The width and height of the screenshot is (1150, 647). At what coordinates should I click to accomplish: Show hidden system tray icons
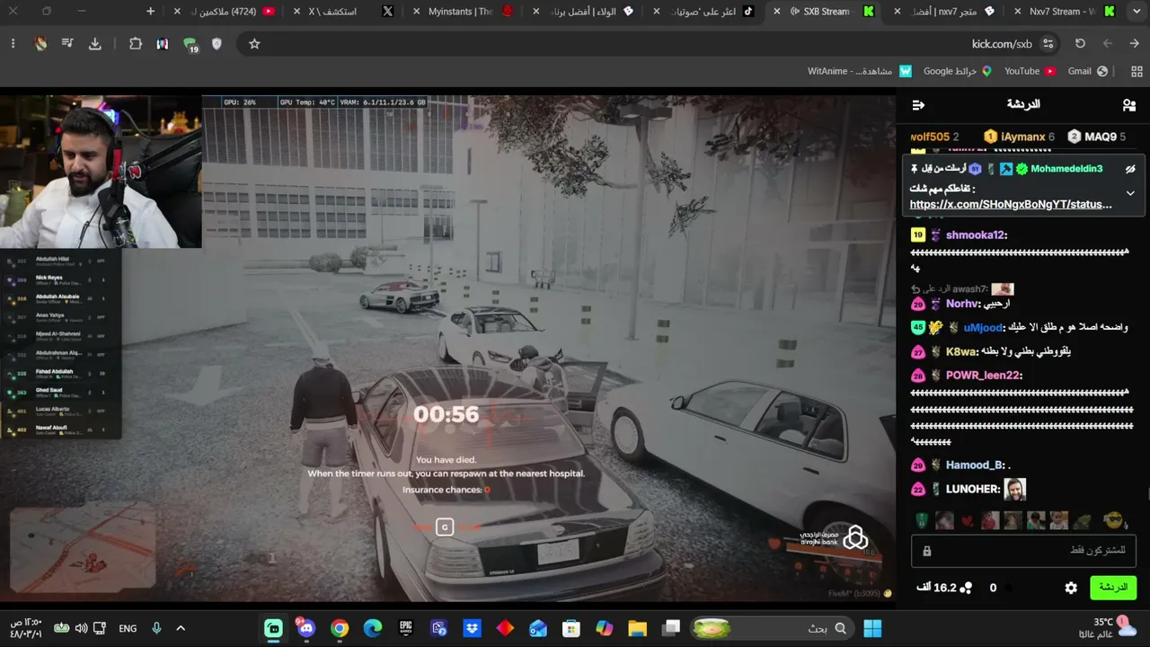click(x=181, y=629)
